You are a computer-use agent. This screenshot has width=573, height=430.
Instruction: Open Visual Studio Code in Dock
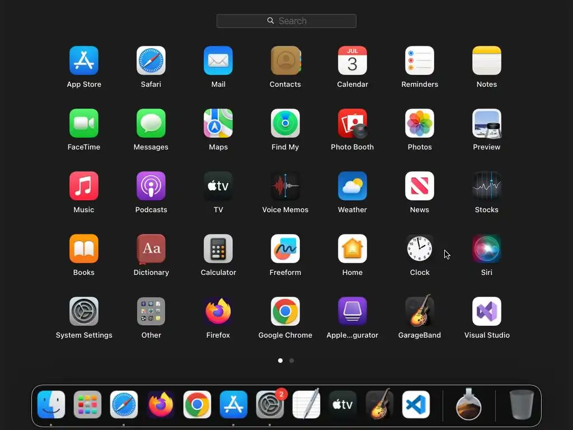[416, 404]
